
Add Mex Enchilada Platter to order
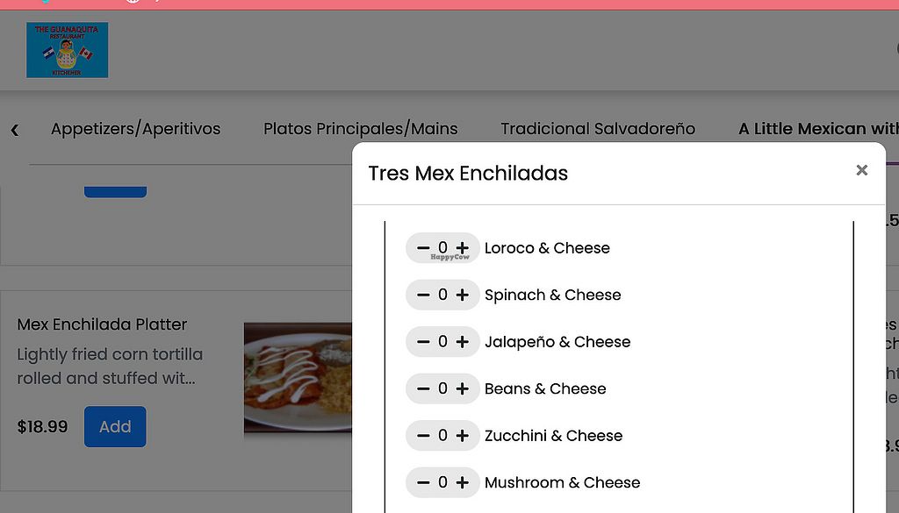pyautogui.click(x=115, y=427)
